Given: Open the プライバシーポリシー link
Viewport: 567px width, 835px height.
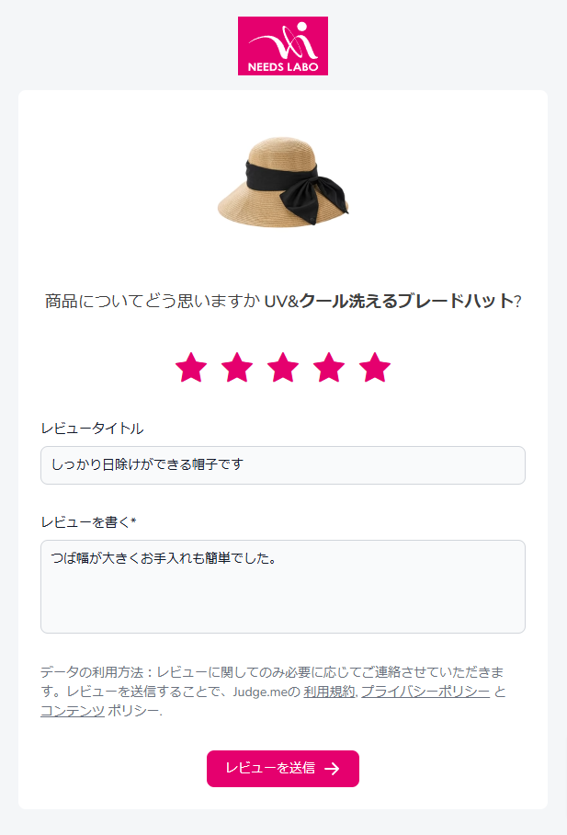Looking at the screenshot, I should pos(425,692).
